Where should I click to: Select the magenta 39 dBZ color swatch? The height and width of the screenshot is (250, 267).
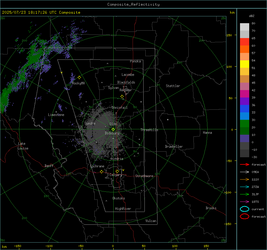[244, 94]
